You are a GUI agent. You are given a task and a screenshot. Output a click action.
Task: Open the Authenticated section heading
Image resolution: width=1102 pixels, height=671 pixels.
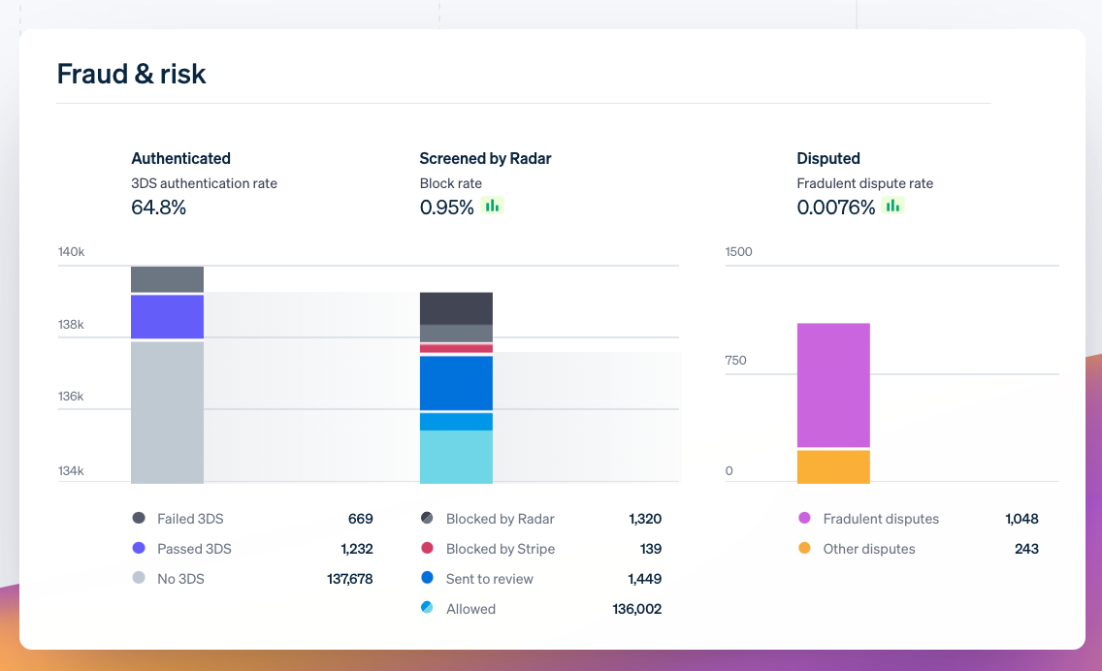(180, 158)
